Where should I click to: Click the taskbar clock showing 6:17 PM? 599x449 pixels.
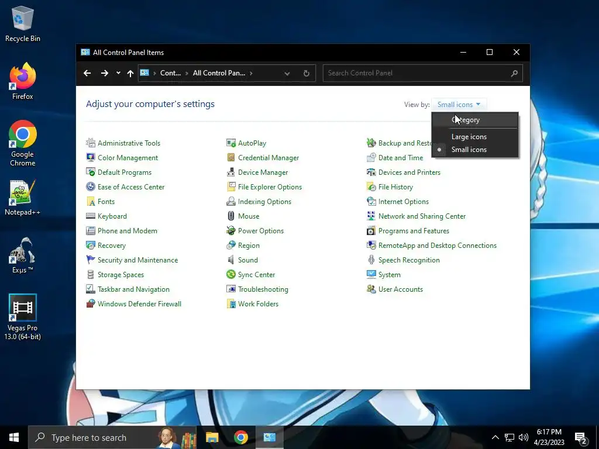pos(549,437)
